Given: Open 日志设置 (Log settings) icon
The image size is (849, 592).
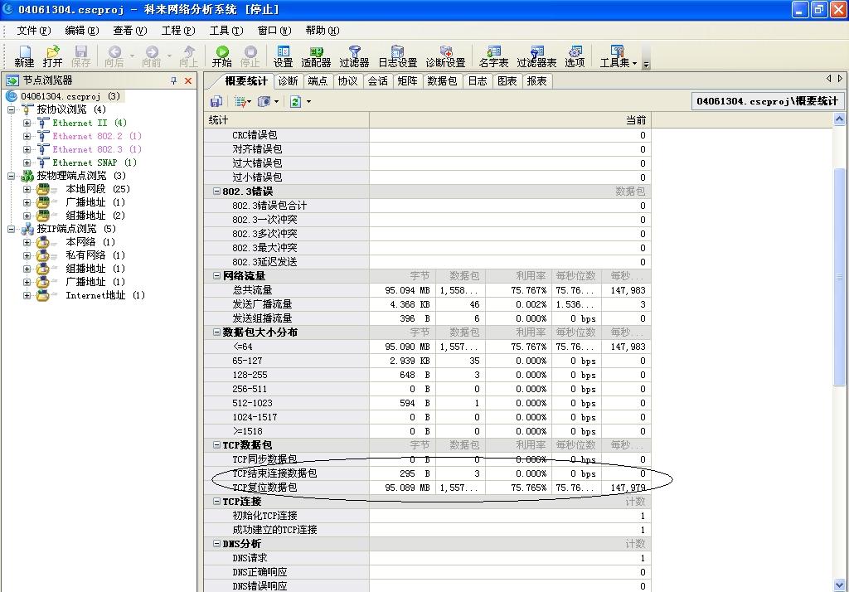Looking at the screenshot, I should pos(397,52).
